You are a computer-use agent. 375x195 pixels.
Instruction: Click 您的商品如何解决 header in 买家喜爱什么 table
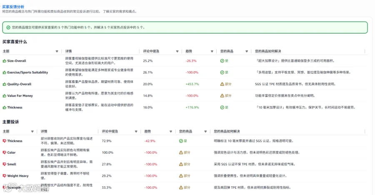268,51
